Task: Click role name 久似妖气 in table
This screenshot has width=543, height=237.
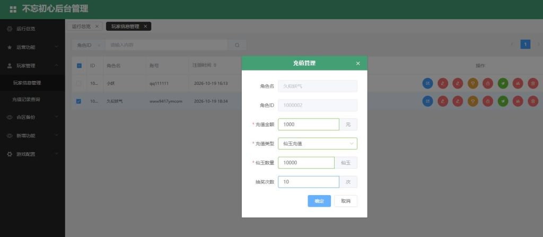Action: point(115,101)
